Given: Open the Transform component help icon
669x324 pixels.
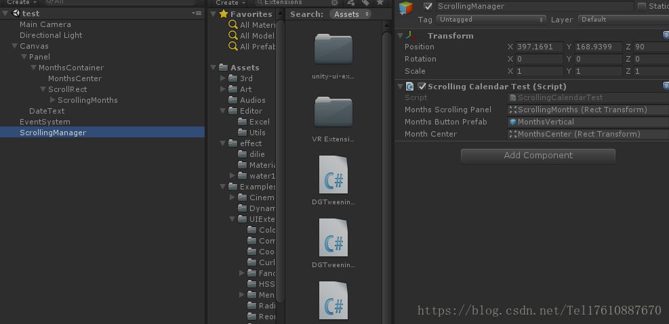Looking at the screenshot, I should pyautogui.click(x=666, y=35).
